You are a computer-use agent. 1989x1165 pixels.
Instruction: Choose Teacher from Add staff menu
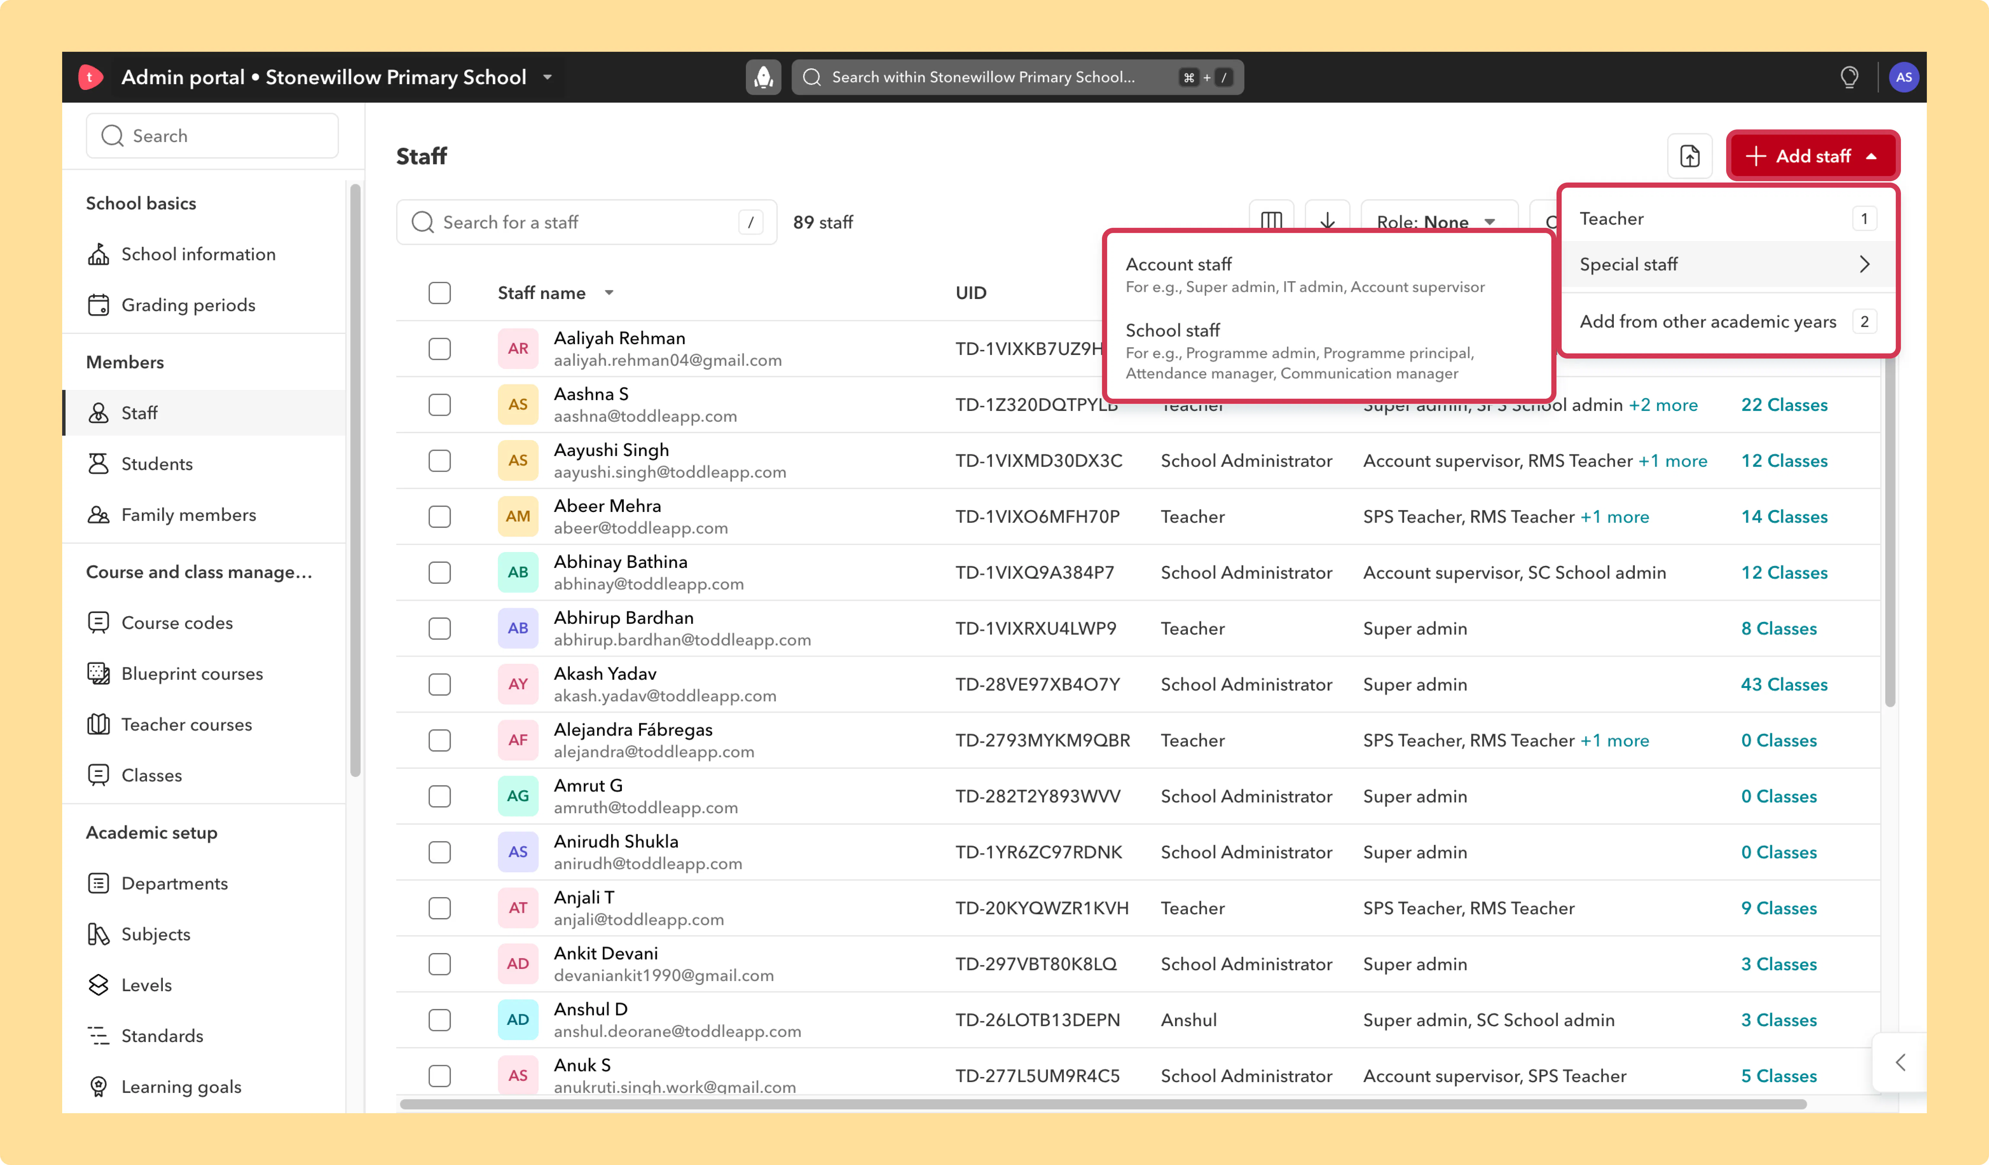click(x=1728, y=218)
